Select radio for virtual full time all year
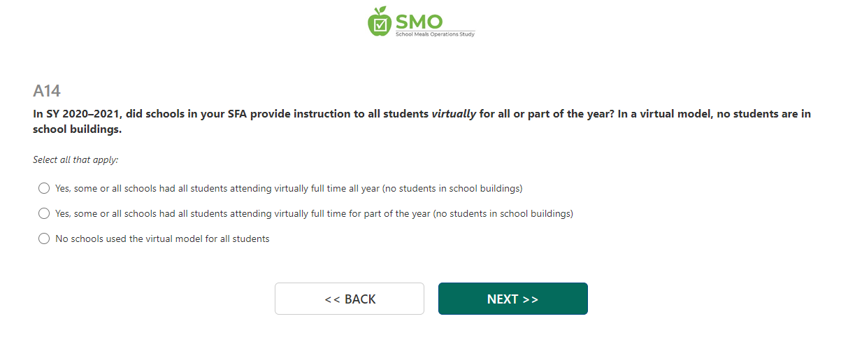This screenshot has width=841, height=342. pyautogui.click(x=44, y=188)
